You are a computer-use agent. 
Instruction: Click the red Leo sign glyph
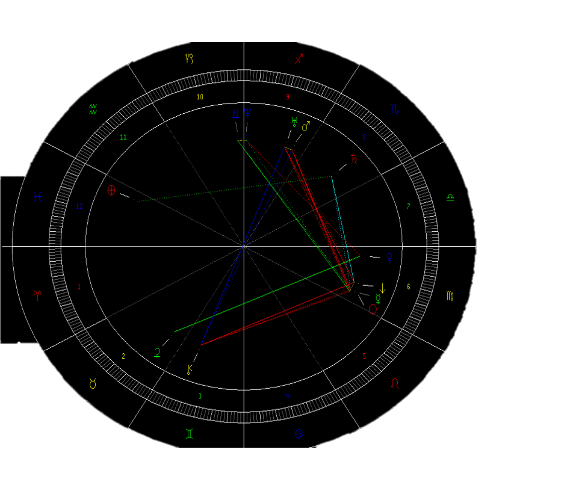395,383
